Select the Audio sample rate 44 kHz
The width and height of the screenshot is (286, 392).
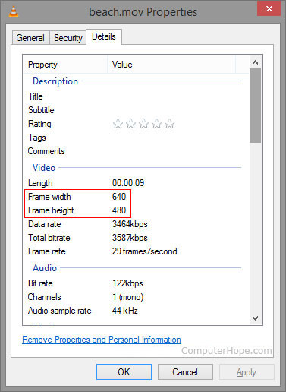125,311
